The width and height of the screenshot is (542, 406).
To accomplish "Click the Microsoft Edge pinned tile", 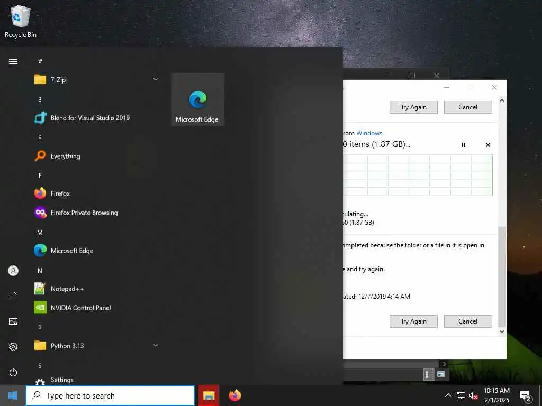I will (x=198, y=99).
